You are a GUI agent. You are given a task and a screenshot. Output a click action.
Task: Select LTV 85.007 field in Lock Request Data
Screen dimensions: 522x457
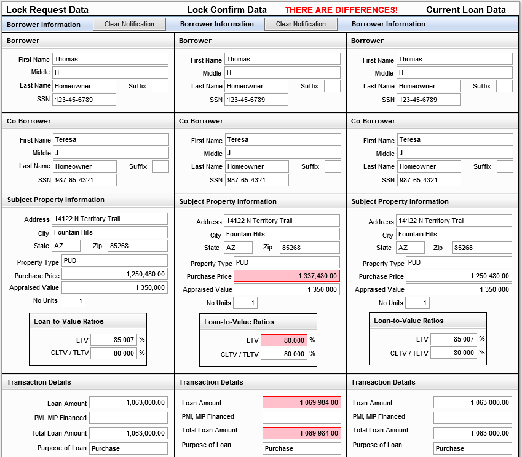pyautogui.click(x=114, y=340)
